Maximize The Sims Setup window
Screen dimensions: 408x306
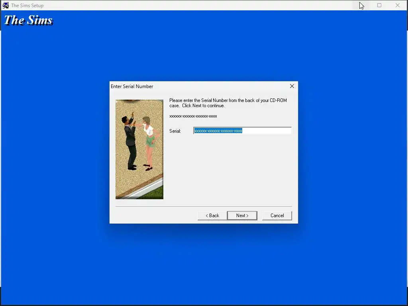(x=379, y=5)
